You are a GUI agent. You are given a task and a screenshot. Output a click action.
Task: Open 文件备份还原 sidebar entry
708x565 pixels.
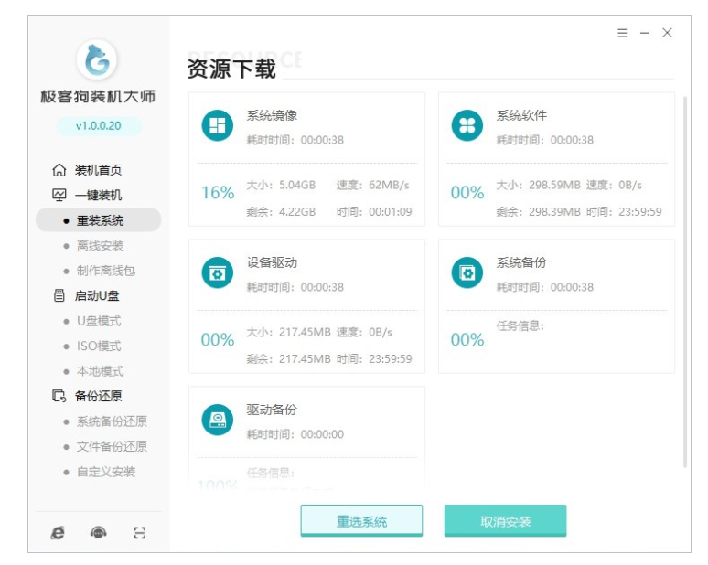point(112,446)
